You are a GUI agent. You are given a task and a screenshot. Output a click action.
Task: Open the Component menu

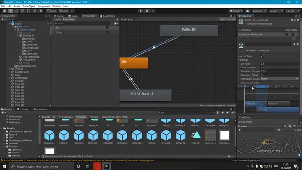click(43, 6)
